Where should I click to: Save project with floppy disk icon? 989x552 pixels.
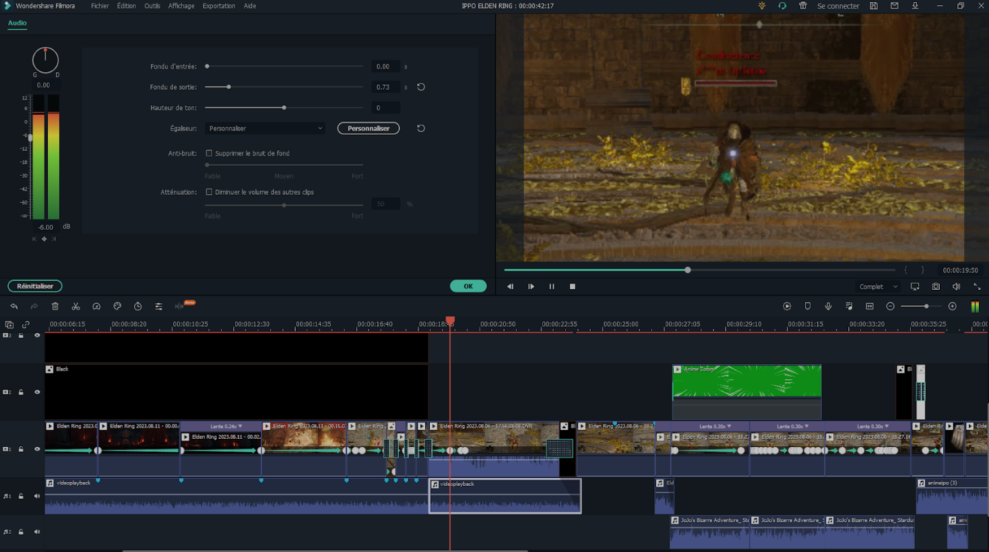pos(874,5)
